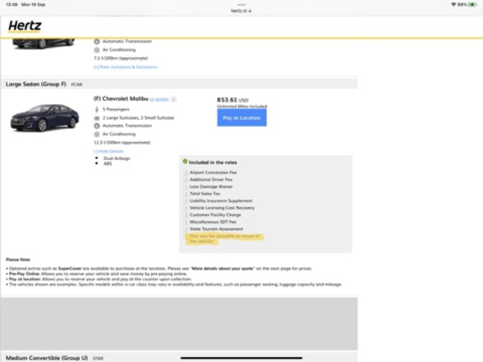Click the green checkmark beside 'Included in the rates'
The image size is (483, 362).
pyautogui.click(x=185, y=162)
